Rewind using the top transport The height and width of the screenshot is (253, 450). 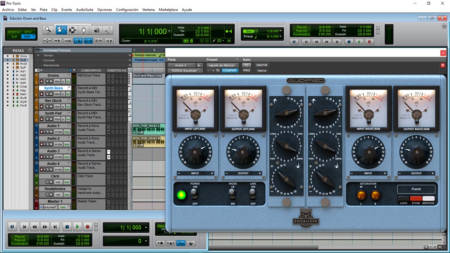point(316,42)
